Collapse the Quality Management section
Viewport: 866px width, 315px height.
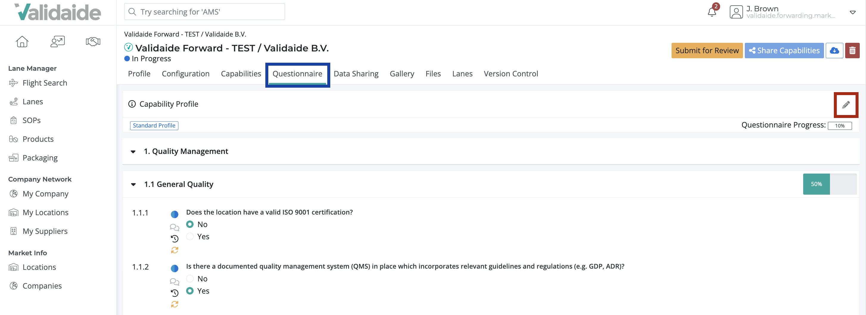pos(133,152)
